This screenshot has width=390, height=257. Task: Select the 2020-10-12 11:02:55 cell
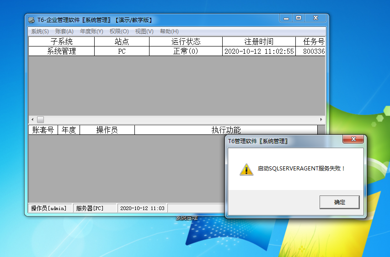[259, 51]
